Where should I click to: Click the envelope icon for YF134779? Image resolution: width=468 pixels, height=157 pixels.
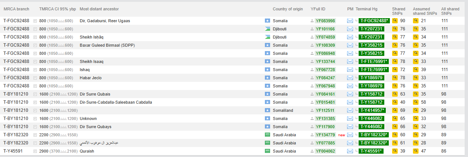coord(350,135)
